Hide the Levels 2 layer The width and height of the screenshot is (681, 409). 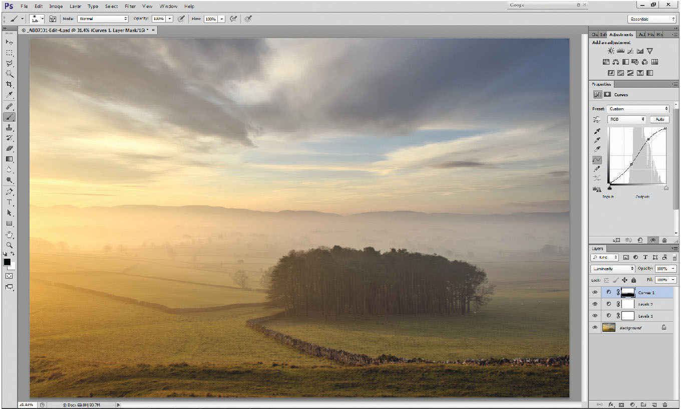[x=595, y=304]
